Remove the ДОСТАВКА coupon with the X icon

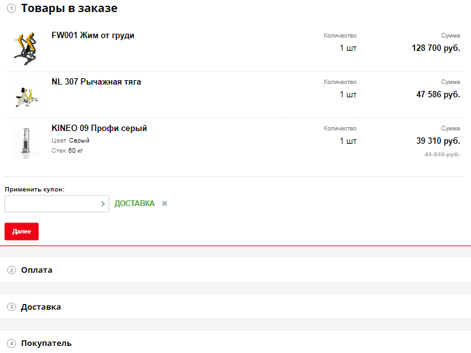click(165, 204)
